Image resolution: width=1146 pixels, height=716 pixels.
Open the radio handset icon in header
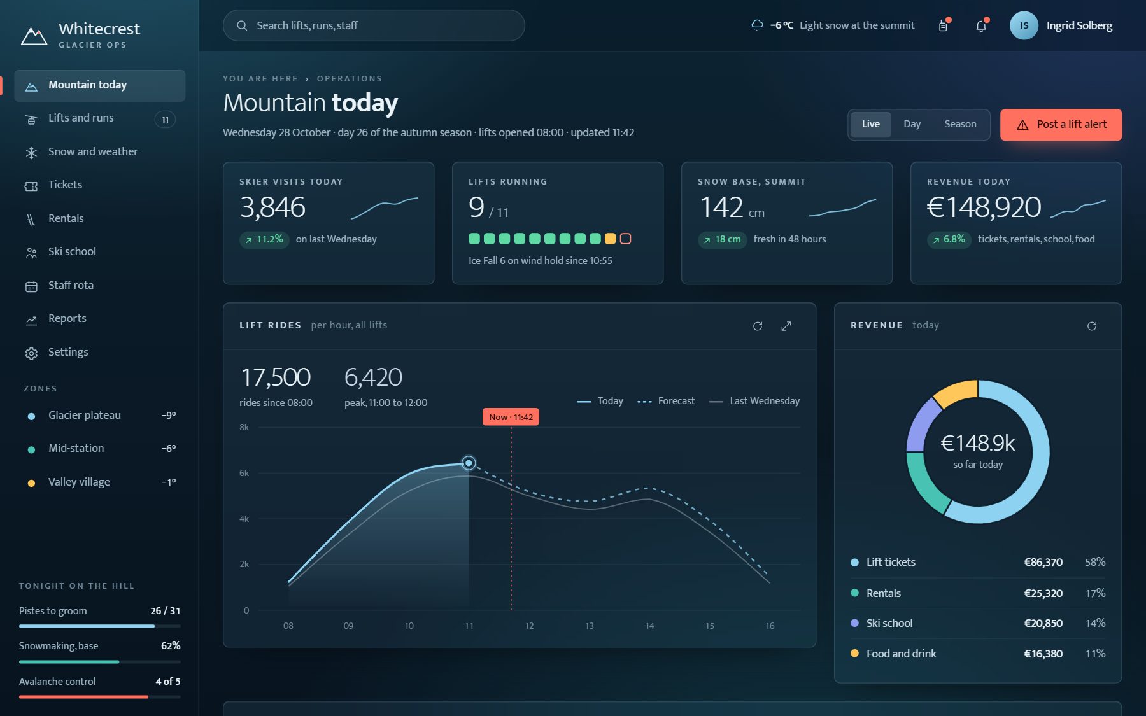944,26
